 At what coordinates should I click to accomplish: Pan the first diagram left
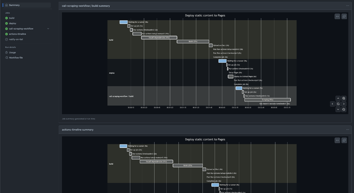pyautogui.click(x=333, y=104)
